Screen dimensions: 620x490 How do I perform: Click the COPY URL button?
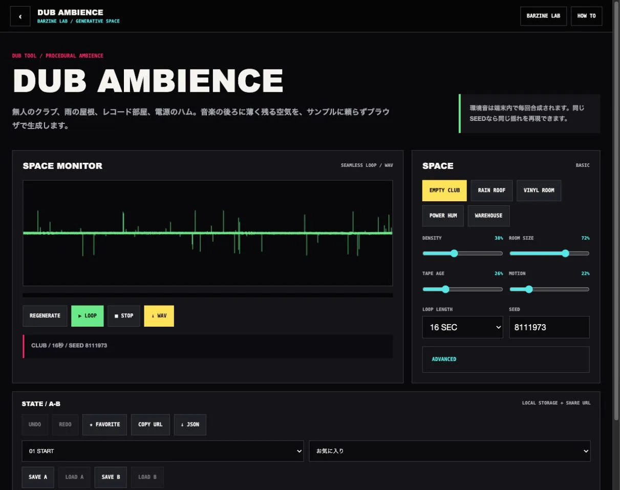(x=151, y=424)
